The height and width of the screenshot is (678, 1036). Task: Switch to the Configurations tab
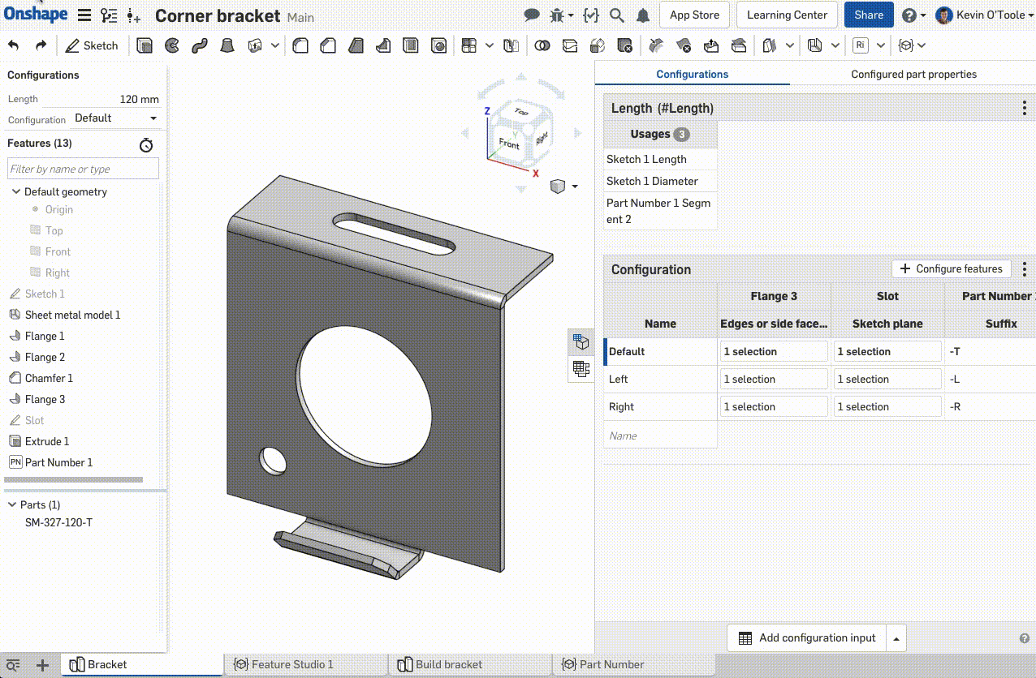(x=693, y=74)
